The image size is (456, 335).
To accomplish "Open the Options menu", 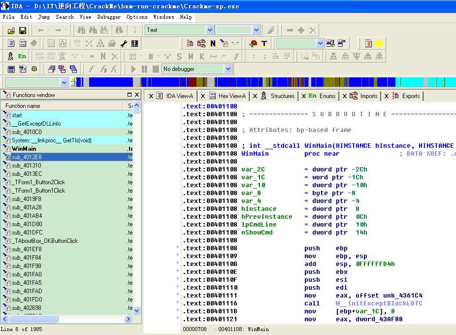I will pyautogui.click(x=137, y=17).
